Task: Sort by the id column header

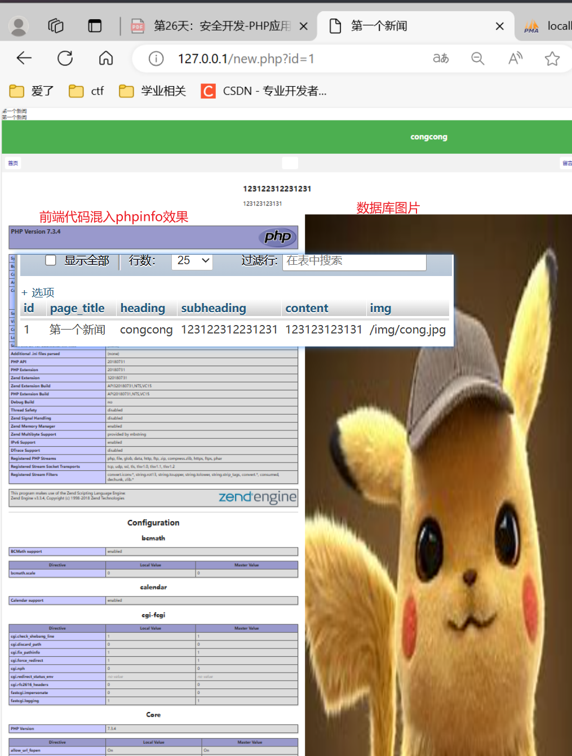Action: point(29,308)
